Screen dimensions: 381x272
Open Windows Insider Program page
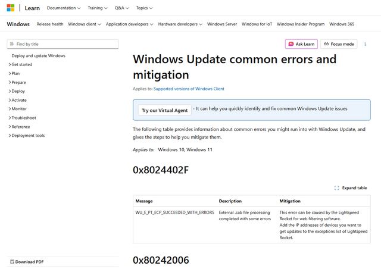pyautogui.click(x=301, y=24)
